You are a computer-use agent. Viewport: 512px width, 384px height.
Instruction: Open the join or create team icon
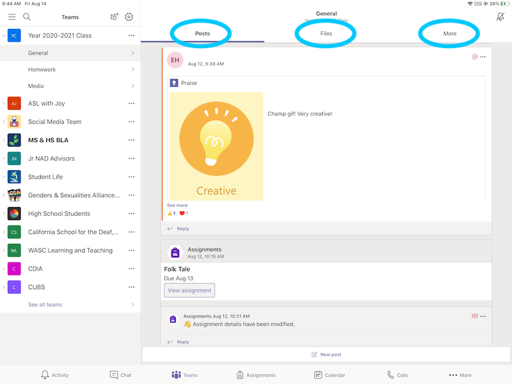114,17
